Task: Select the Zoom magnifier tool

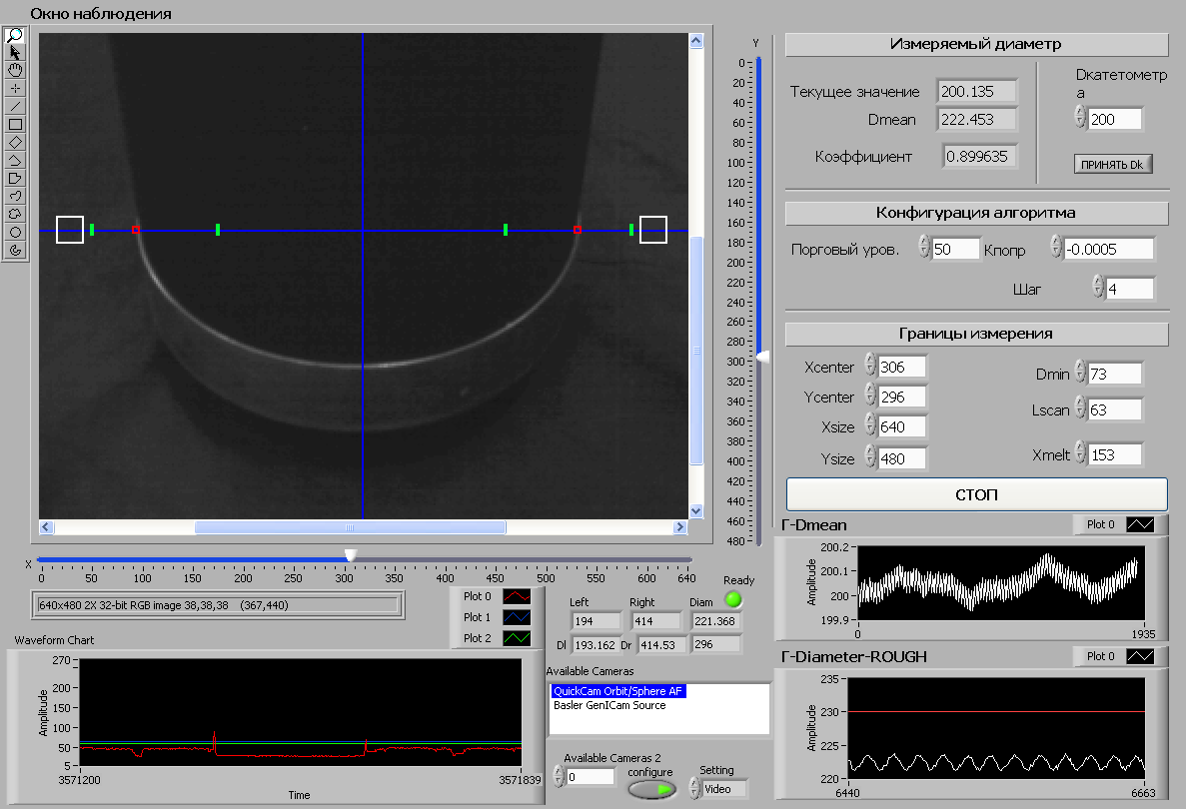Action: click(15, 35)
